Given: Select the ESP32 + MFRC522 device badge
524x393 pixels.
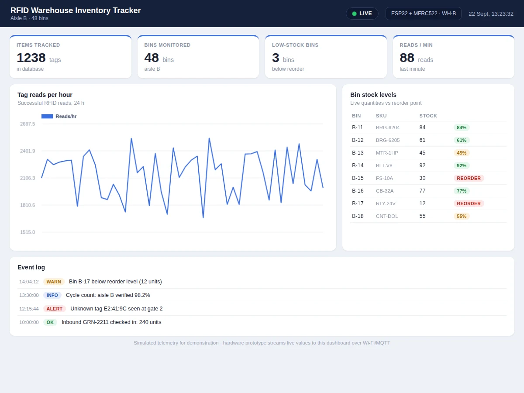Looking at the screenshot, I should click(423, 14).
